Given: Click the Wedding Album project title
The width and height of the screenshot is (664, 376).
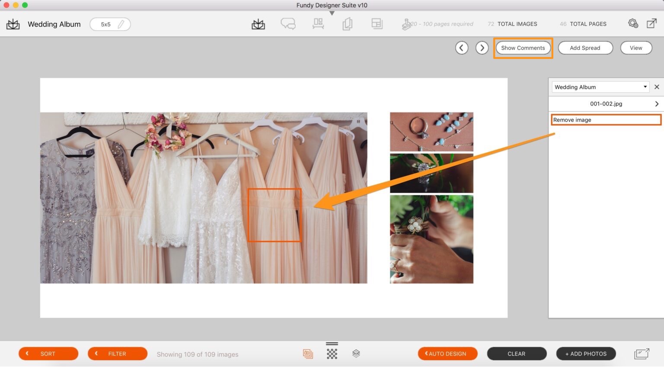Looking at the screenshot, I should click(x=54, y=24).
